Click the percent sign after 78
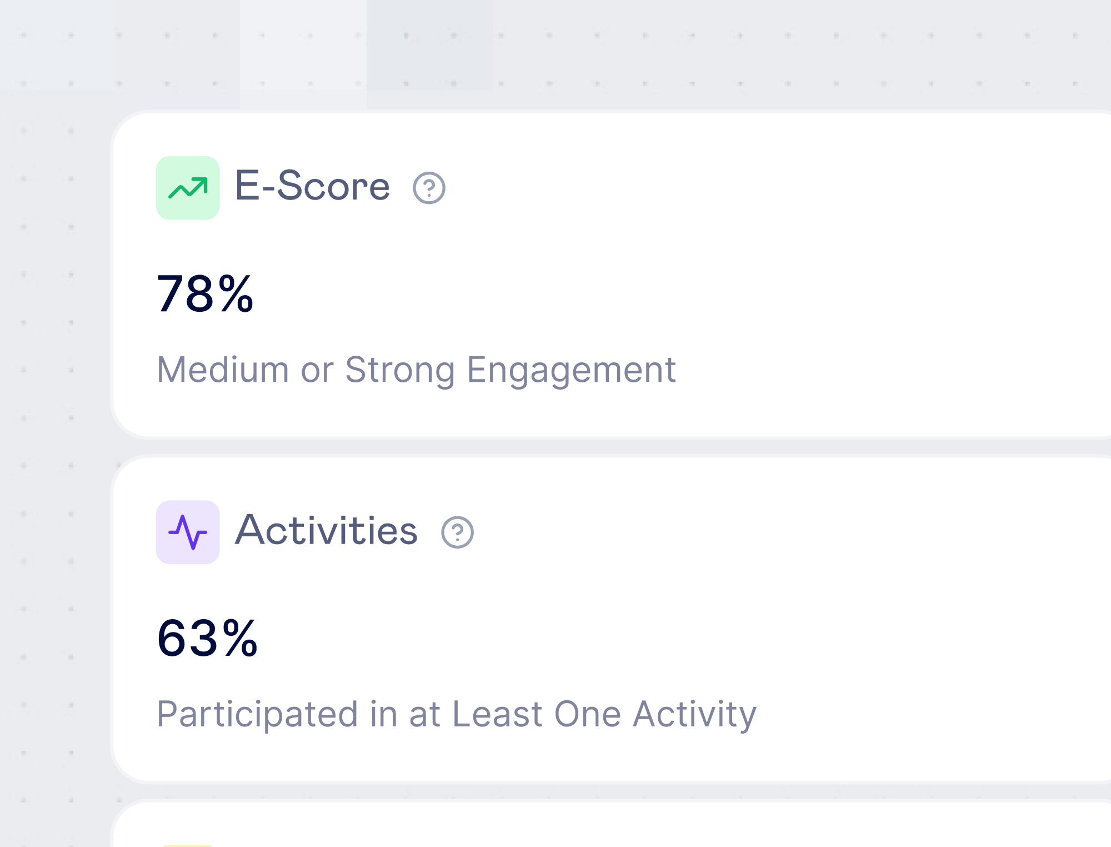 [236, 293]
